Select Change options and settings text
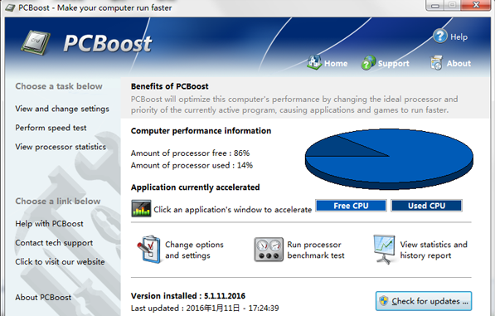The width and height of the screenshot is (495, 316). [x=194, y=250]
